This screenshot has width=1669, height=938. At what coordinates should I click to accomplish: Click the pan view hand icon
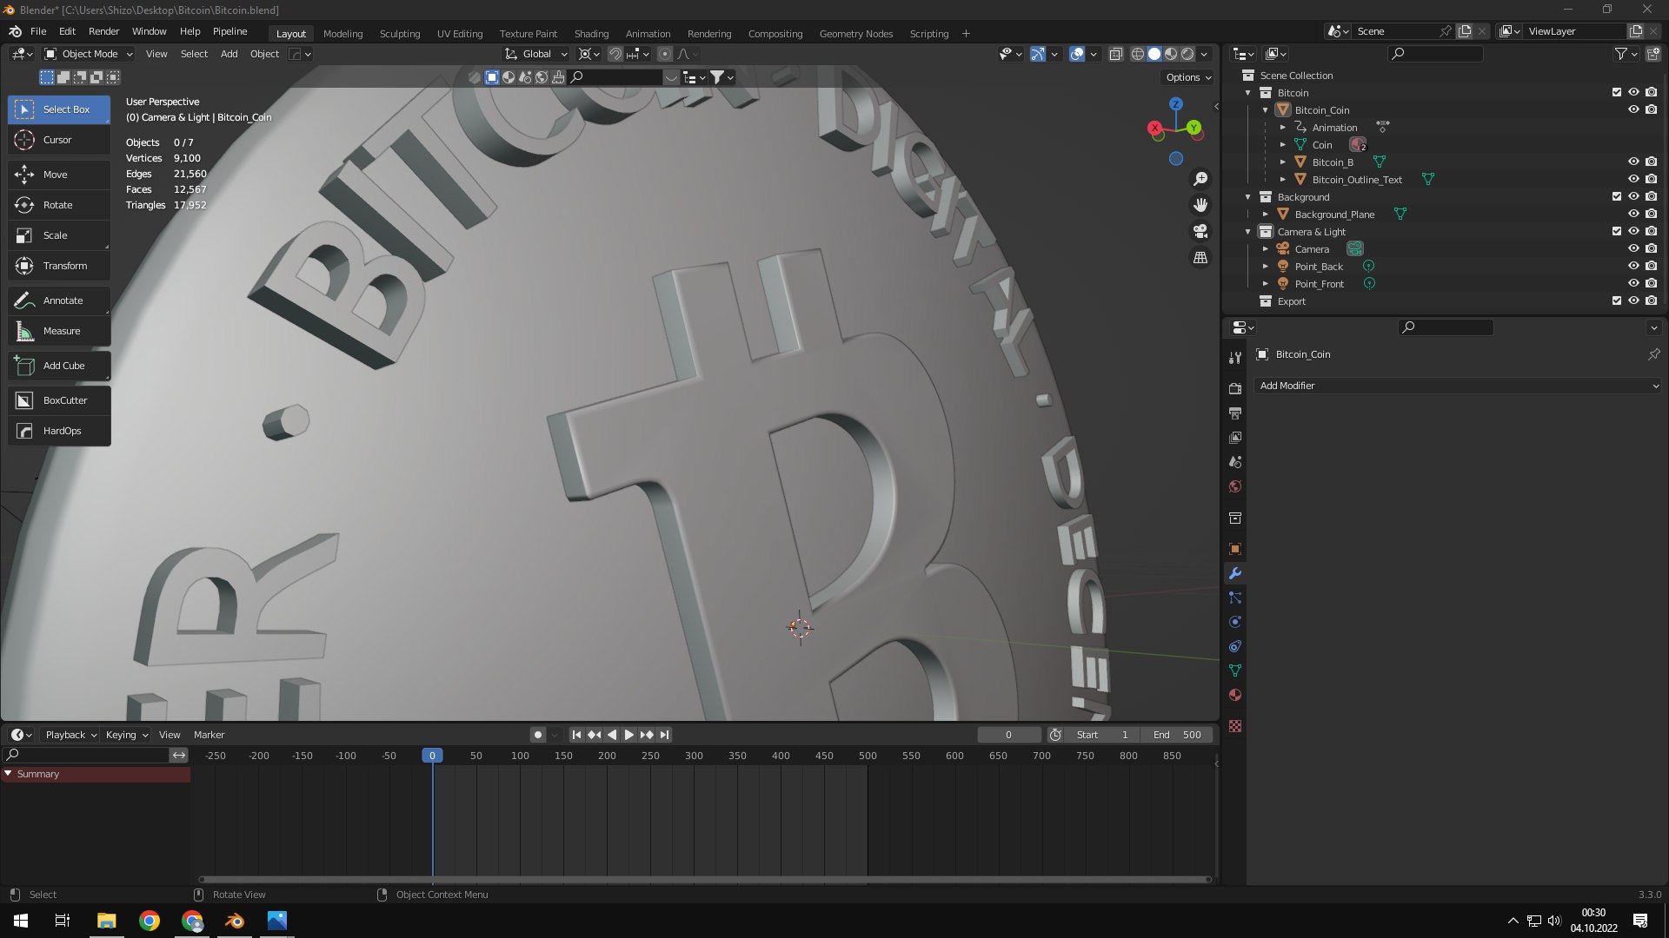[1200, 205]
